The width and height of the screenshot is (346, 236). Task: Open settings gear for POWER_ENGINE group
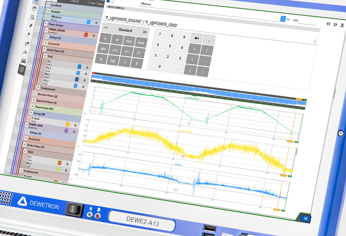pos(94,35)
